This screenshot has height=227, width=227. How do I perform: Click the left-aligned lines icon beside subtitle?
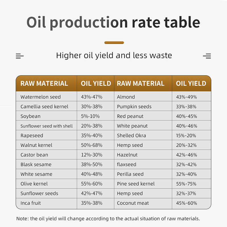[20, 56]
